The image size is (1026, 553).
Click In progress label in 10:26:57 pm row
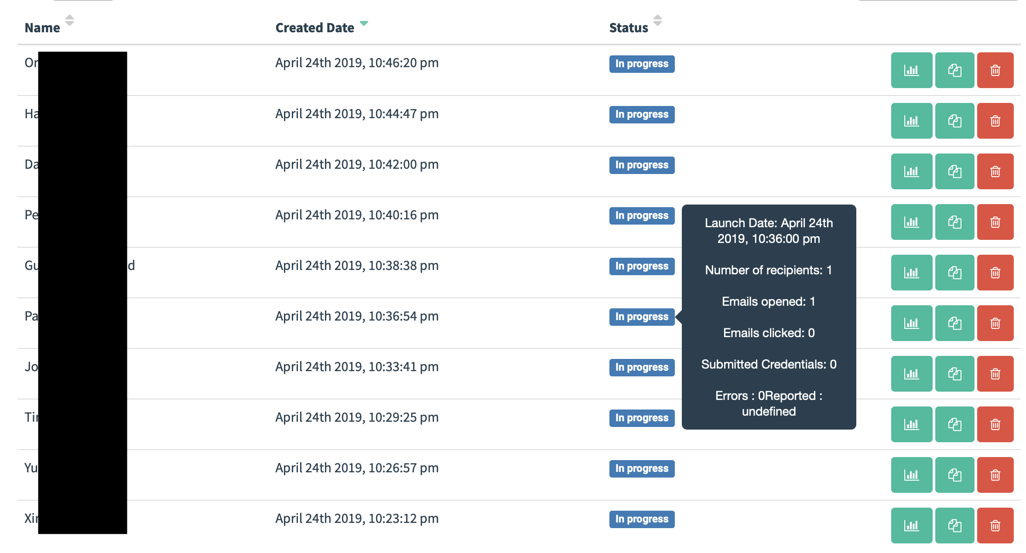642,468
